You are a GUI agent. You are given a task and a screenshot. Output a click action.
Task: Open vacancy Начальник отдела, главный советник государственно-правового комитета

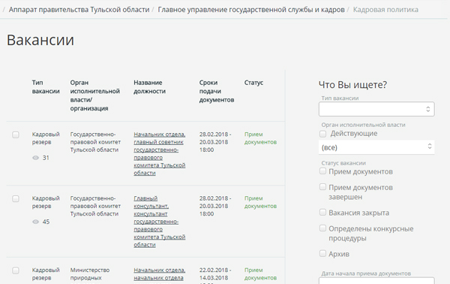[x=159, y=153]
